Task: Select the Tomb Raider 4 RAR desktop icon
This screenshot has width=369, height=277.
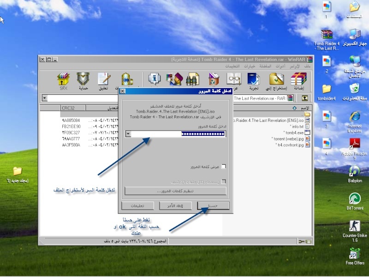Action: tap(327, 40)
